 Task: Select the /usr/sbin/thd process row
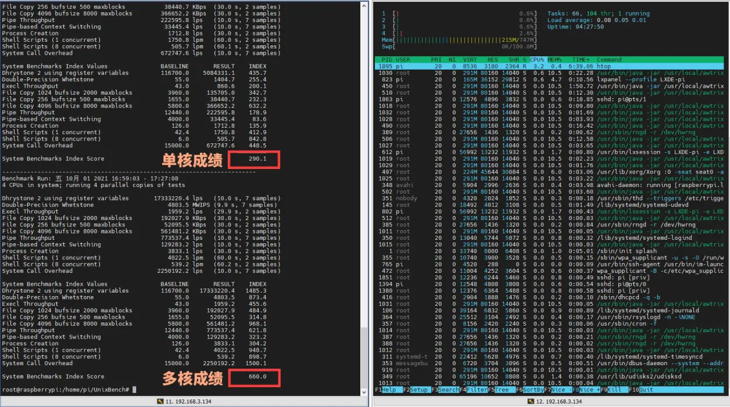click(x=549, y=199)
